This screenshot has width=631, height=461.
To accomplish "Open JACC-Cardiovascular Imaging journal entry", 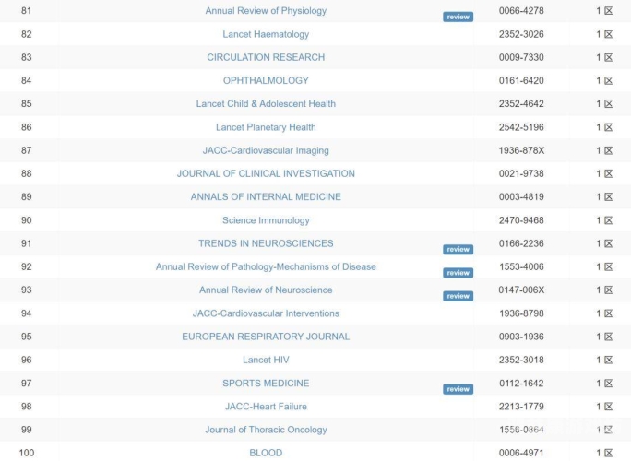I will pos(266,150).
